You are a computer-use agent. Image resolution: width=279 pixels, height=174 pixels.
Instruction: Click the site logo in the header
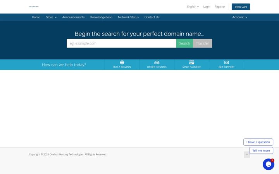tap(34, 7)
